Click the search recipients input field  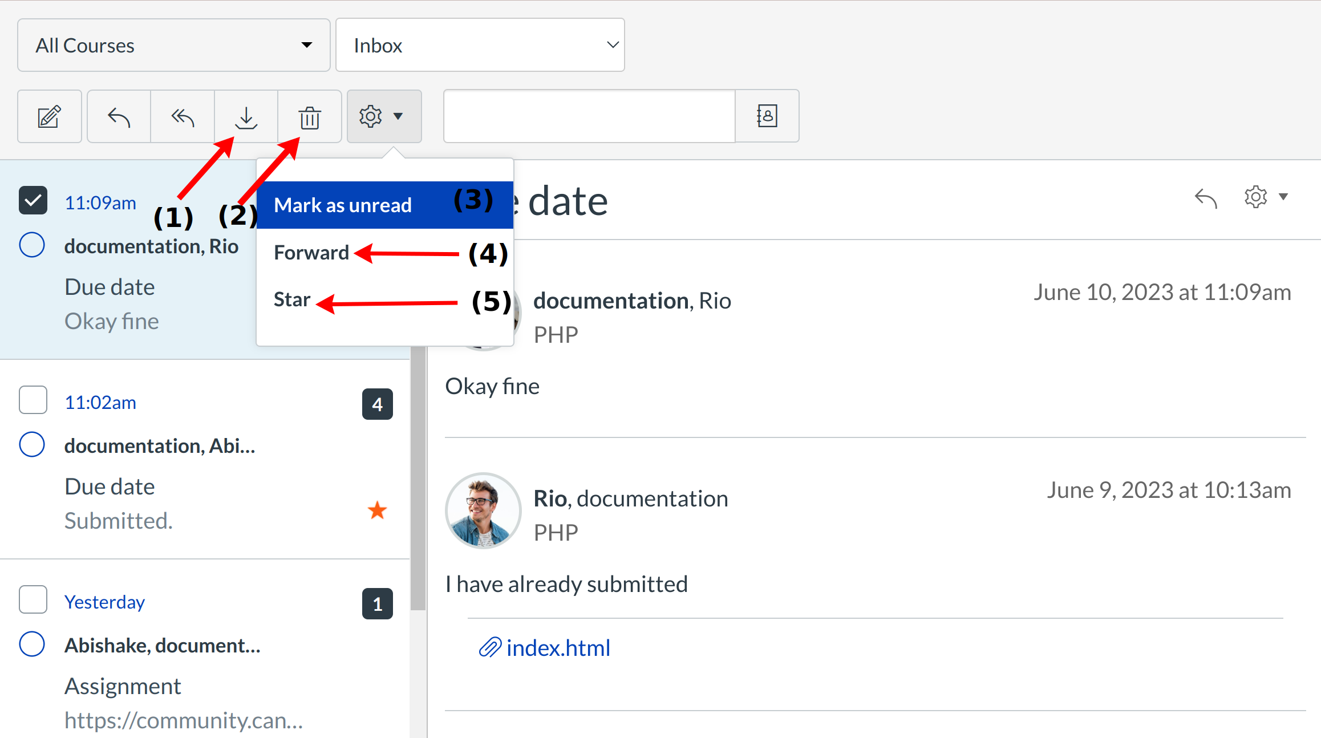(x=589, y=116)
